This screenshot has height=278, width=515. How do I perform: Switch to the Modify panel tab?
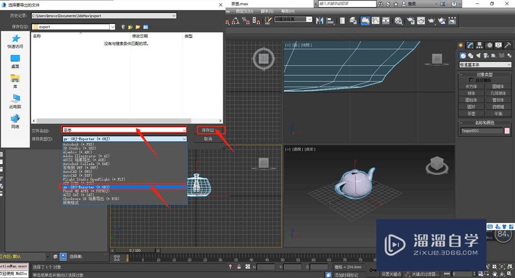tap(470, 45)
